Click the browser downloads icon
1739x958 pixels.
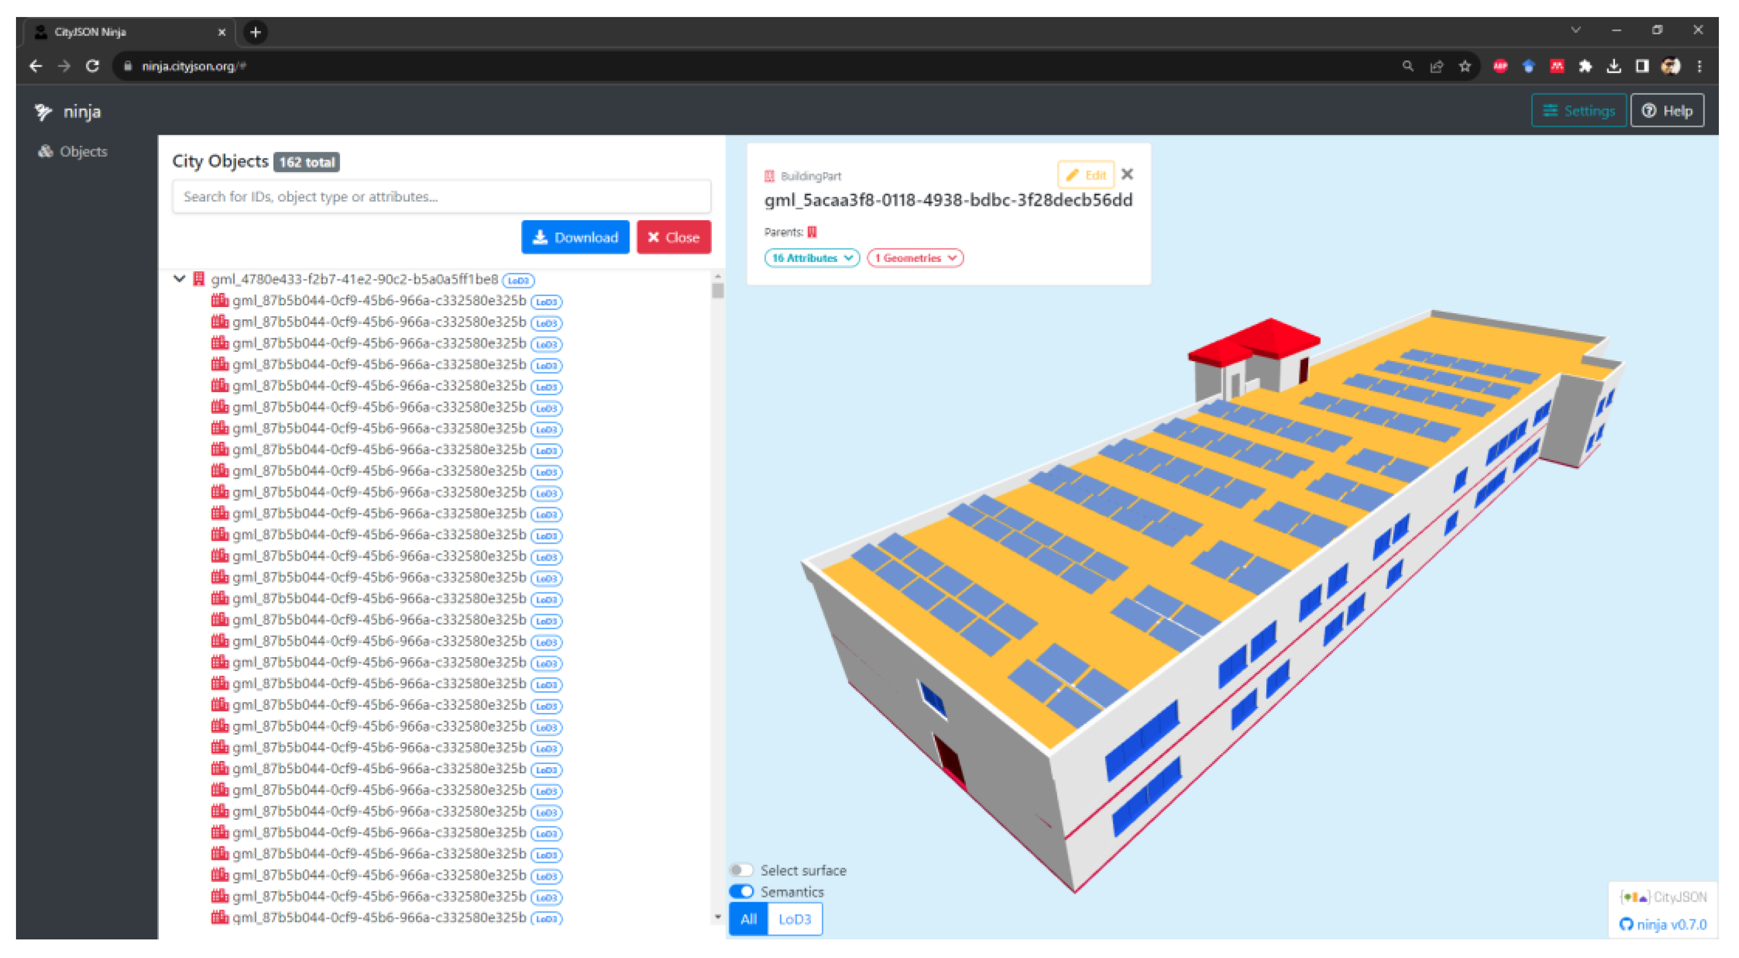pyautogui.click(x=1614, y=66)
